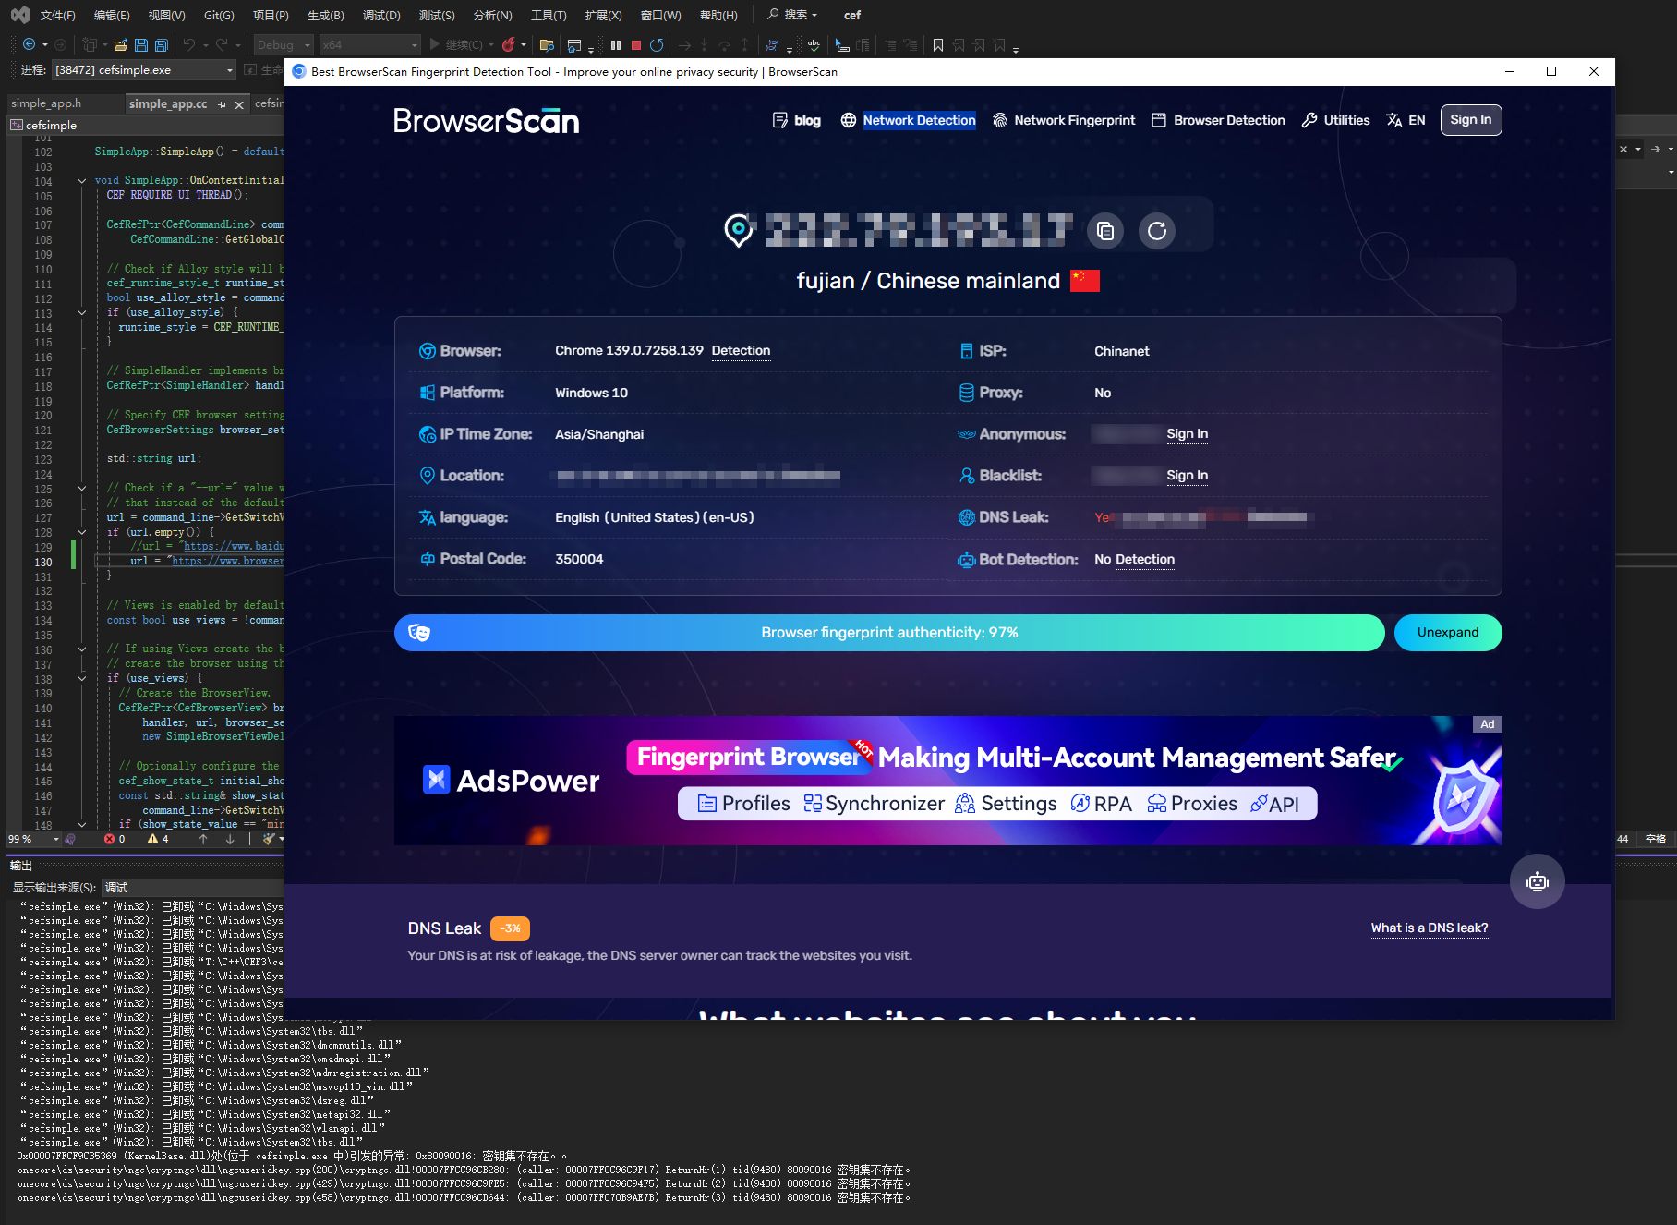Image resolution: width=1677 pixels, height=1225 pixels.
Task: Open the EN language selector on BrowserScan
Action: [1406, 120]
